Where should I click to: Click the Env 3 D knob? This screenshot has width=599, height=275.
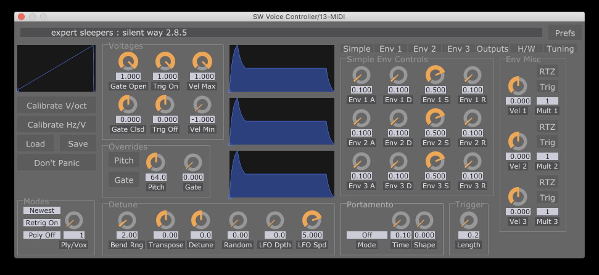click(399, 161)
